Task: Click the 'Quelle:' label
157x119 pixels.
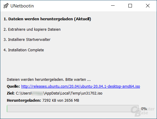Action: (13, 86)
